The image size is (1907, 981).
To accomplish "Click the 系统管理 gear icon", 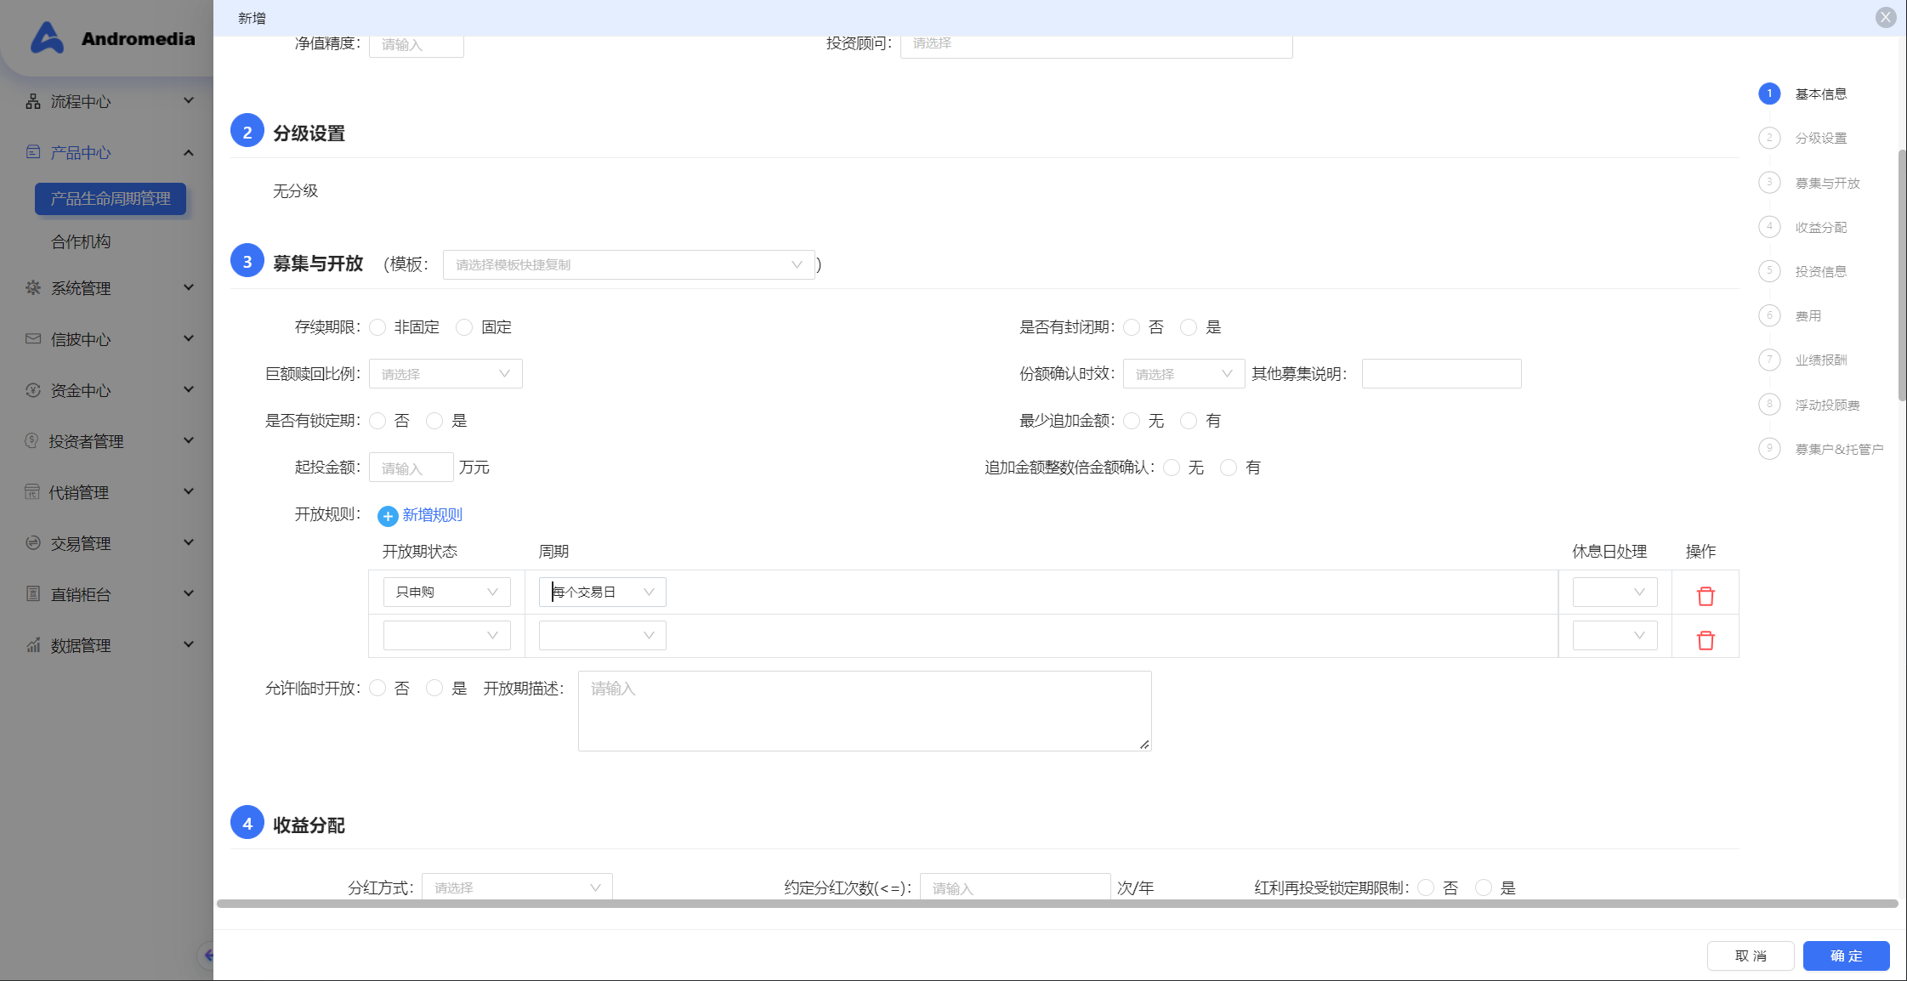I will coord(33,288).
